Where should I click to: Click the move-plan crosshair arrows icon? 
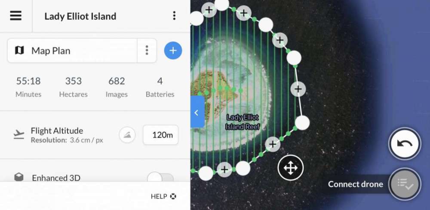[290, 168]
